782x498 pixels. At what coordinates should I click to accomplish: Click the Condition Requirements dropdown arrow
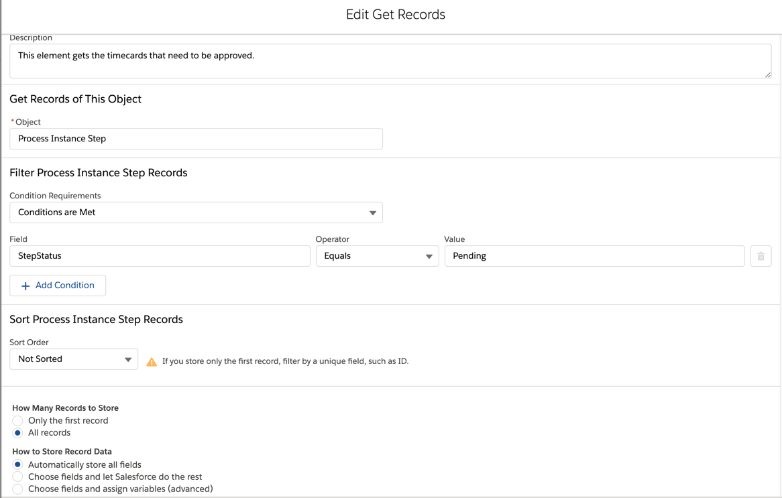[373, 213]
